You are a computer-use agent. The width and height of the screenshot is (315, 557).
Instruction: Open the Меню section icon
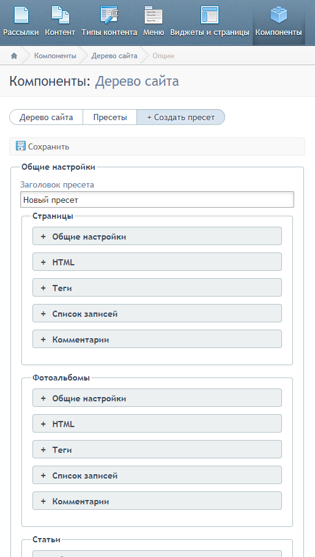pos(154,15)
